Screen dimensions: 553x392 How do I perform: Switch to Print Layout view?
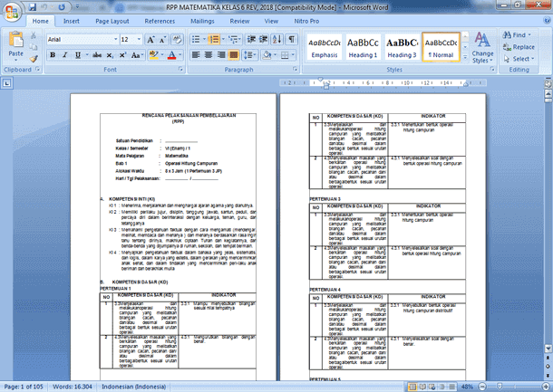[x=412, y=387]
